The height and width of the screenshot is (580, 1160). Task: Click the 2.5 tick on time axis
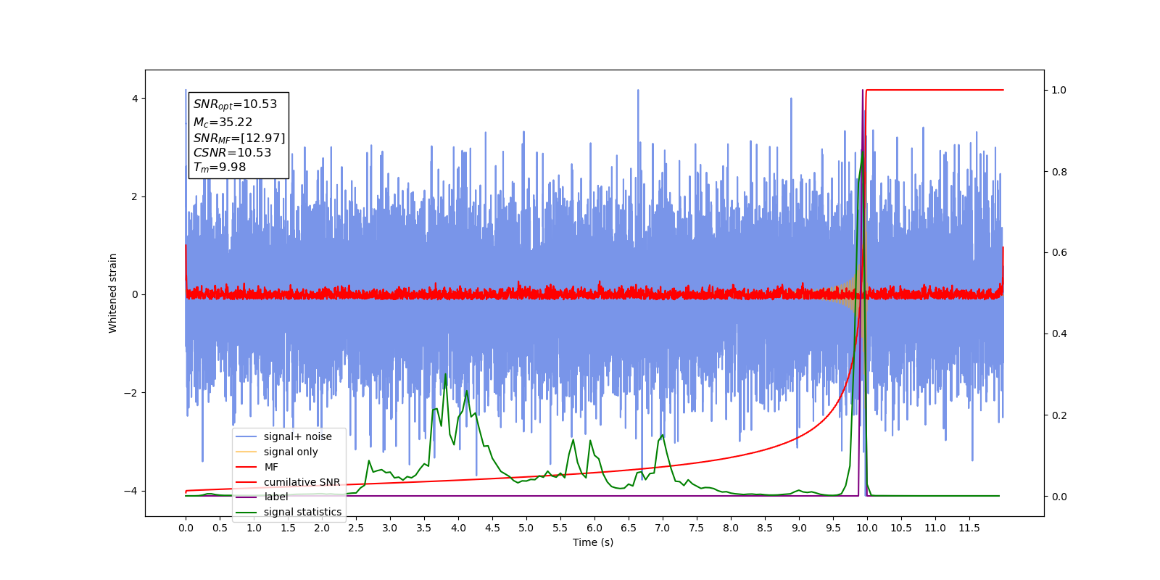(x=356, y=528)
